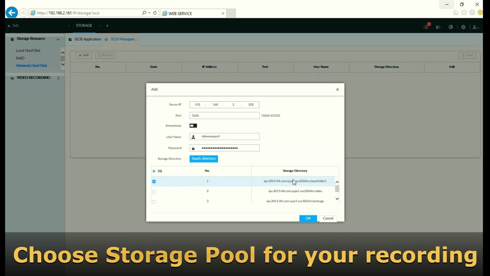The height and width of the screenshot is (276, 490).
Task: Click the directory list scrollbar thumb
Action: [x=337, y=189]
